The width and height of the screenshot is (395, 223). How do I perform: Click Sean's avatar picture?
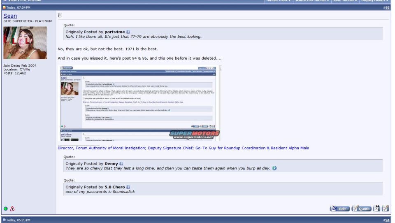pos(25,43)
